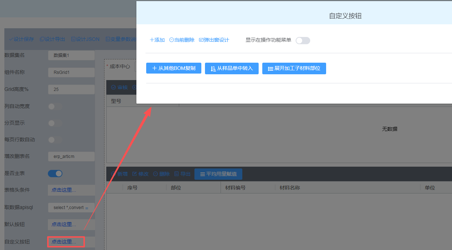Disable the 是否主表 switch

point(55,174)
